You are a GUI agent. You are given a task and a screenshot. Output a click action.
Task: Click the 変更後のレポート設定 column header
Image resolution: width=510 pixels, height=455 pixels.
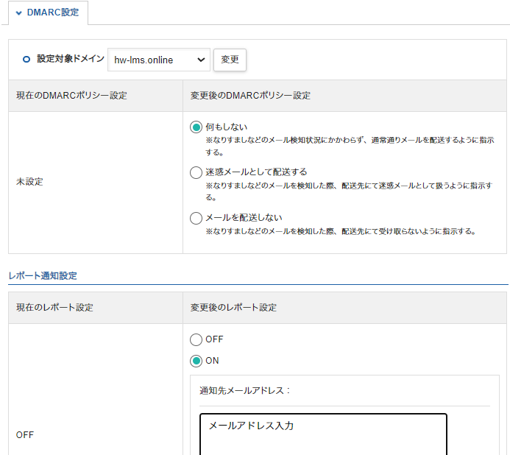click(x=233, y=307)
